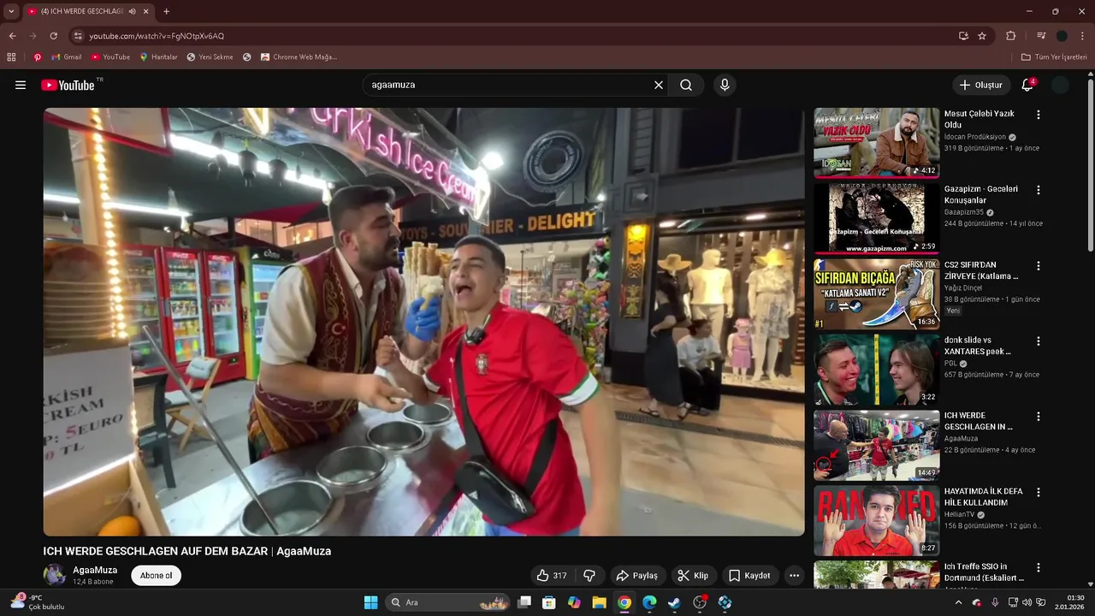This screenshot has height=616, width=1095.
Task: Toggle the microphone icon in the system tray
Action: 995,602
